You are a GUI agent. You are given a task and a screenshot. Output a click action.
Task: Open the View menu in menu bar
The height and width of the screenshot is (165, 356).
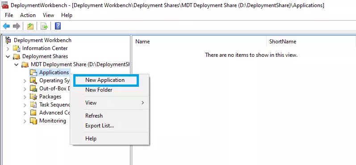pyautogui.click(x=48, y=15)
